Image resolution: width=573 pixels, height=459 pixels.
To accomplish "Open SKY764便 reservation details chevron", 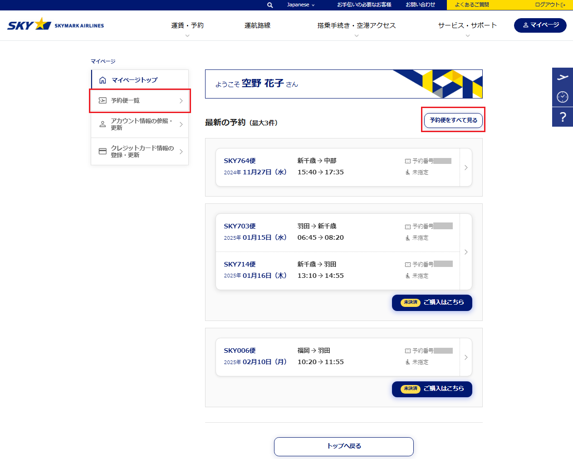I will tap(466, 168).
